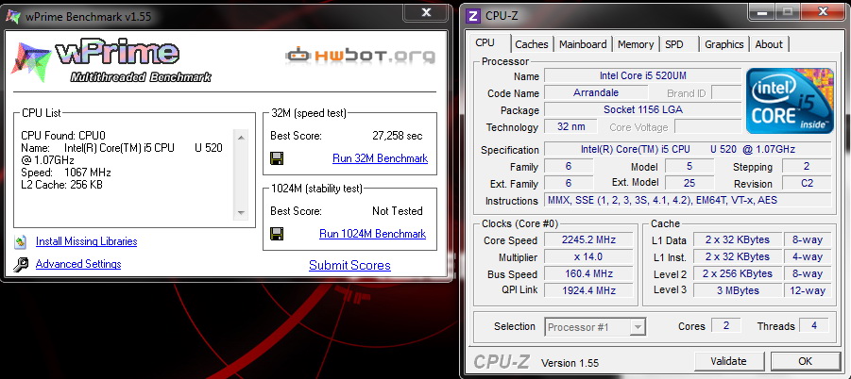This screenshot has width=851, height=379.
Task: Run the 32M benchmark
Action: click(x=380, y=158)
